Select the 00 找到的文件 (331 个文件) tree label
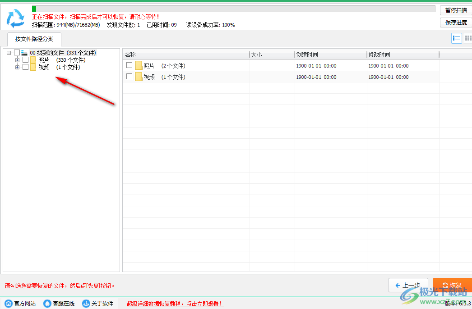472x309 pixels. click(63, 53)
